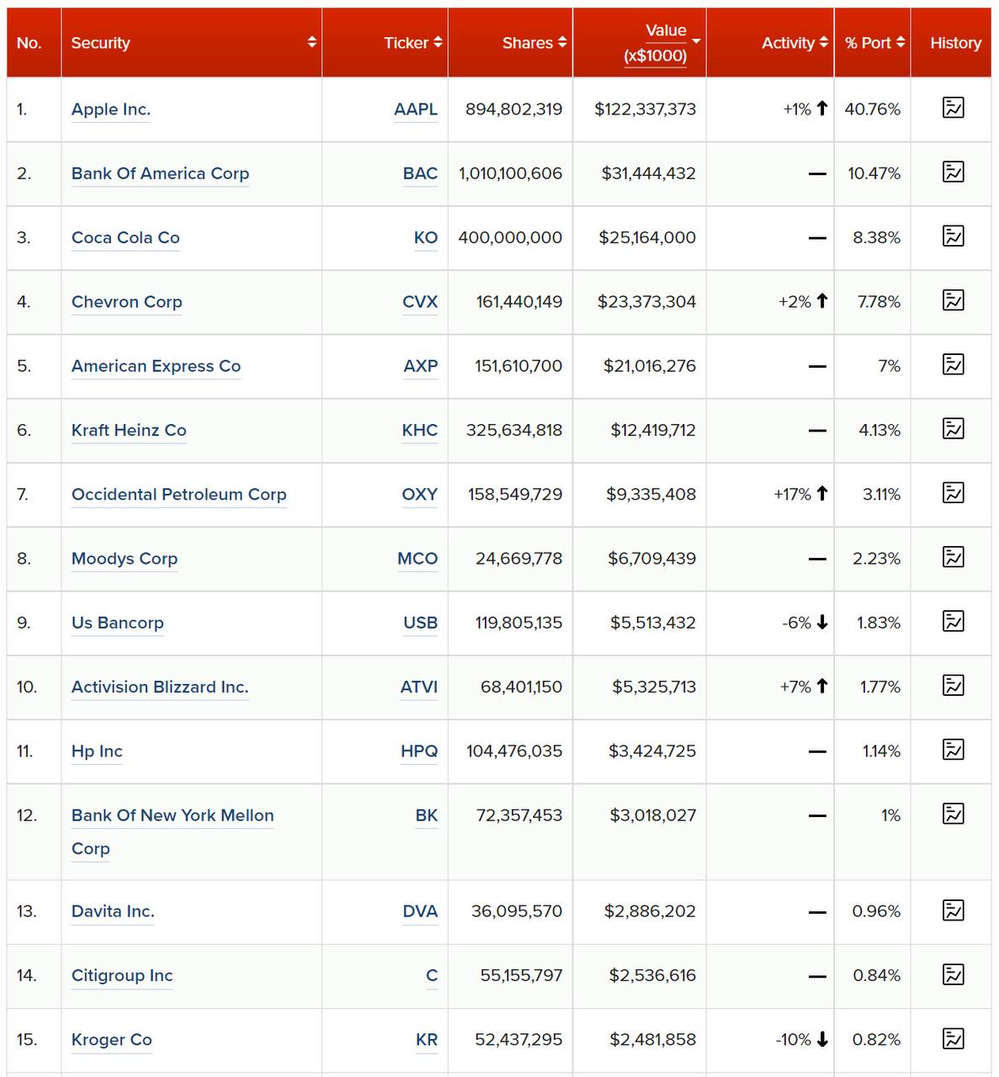Click the OXY ticker link
This screenshot has height=1077, width=999.
point(420,494)
